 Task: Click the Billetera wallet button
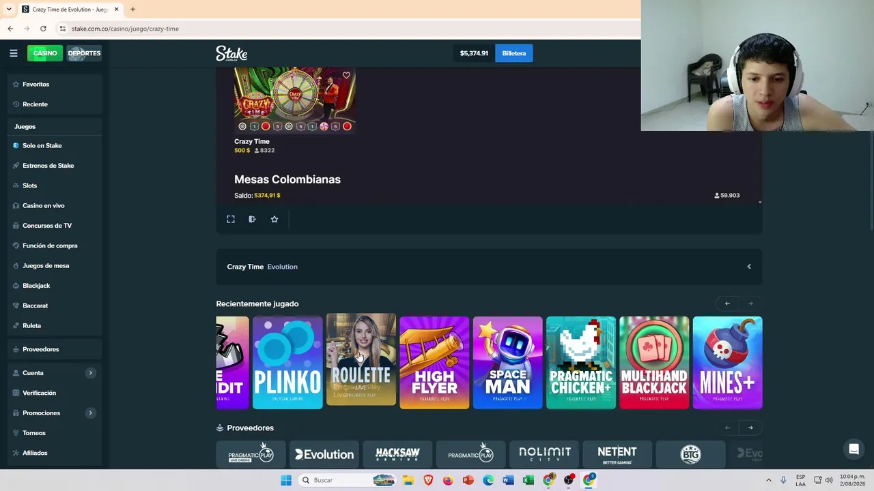[x=513, y=53]
